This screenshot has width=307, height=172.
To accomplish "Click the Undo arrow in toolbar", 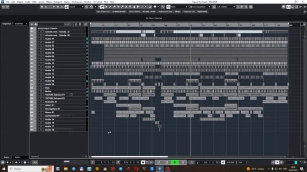I will point(3,7).
